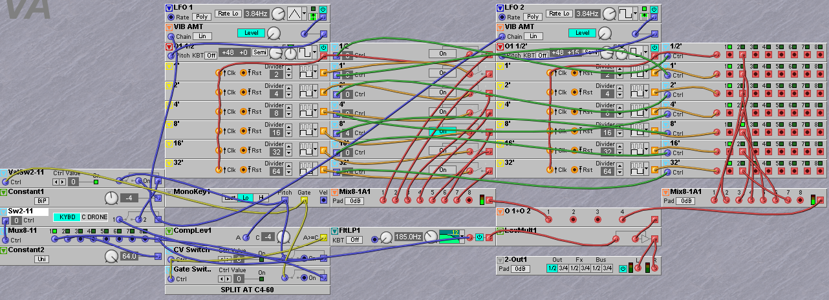This screenshot has width=829, height=300.
Task: Collapse LFO 1 module menu arrow
Action: (169, 8)
